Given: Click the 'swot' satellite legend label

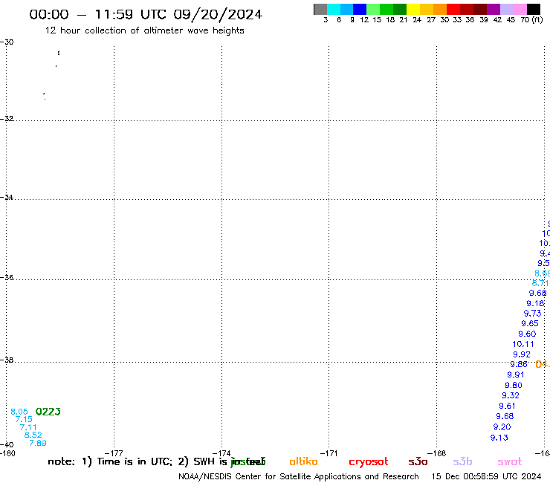Looking at the screenshot, I should pyautogui.click(x=510, y=461).
